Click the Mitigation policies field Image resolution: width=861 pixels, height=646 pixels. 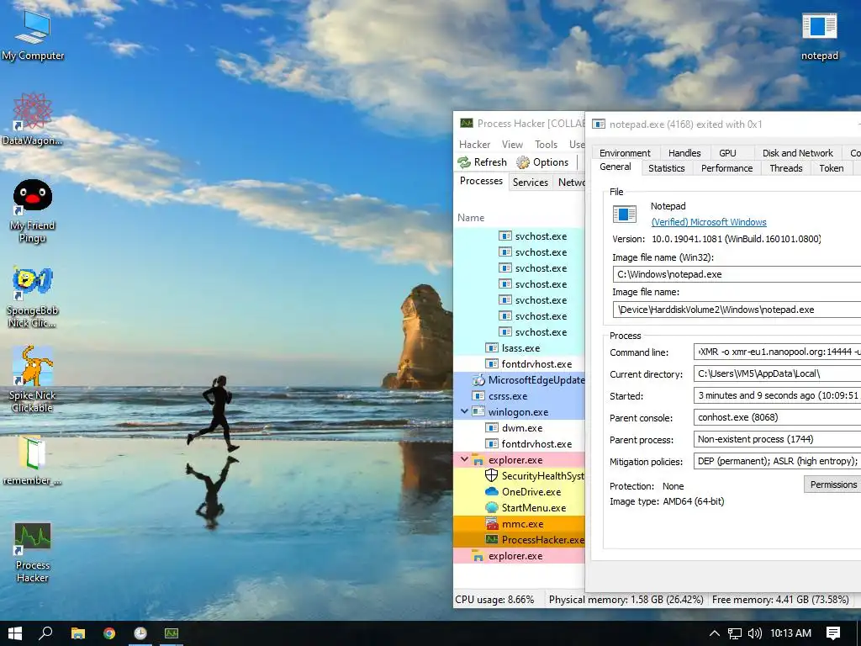pos(777,461)
